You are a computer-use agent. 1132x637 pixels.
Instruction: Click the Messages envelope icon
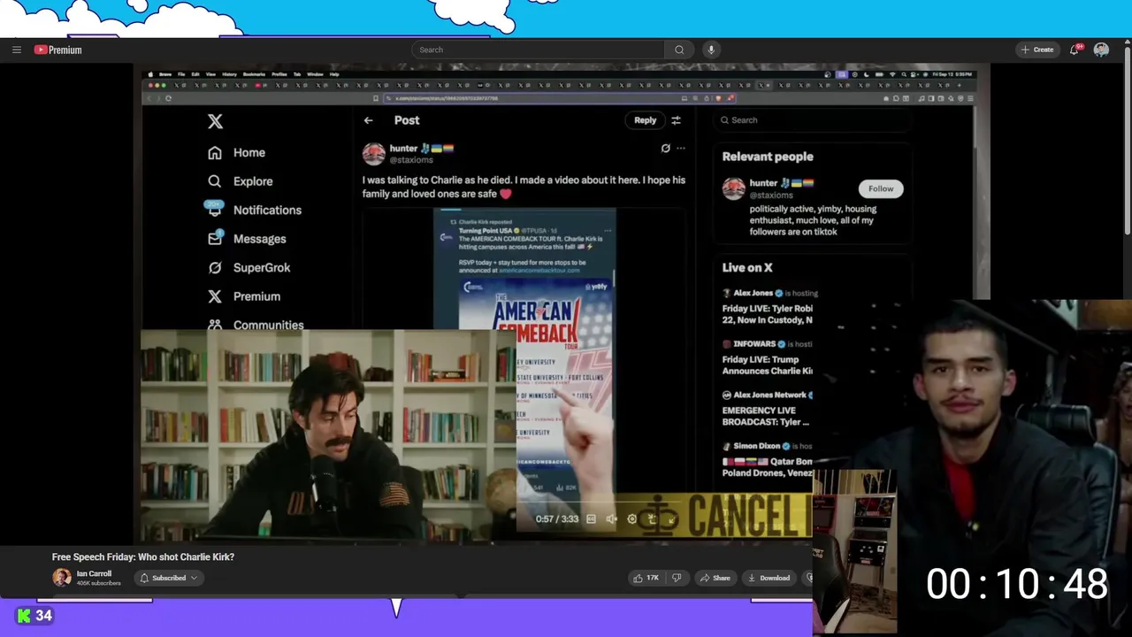tap(215, 238)
